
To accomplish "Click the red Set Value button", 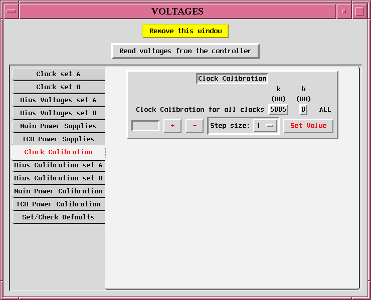I will (x=308, y=126).
